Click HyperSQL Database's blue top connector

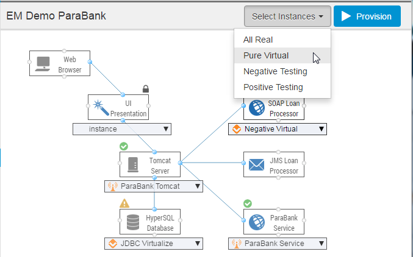coord(154,209)
